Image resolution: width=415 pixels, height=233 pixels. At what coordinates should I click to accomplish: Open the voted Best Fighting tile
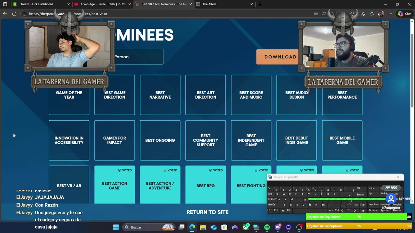point(249,185)
